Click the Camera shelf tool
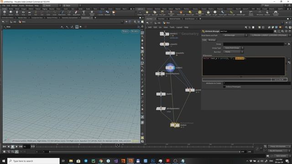 point(140,13)
